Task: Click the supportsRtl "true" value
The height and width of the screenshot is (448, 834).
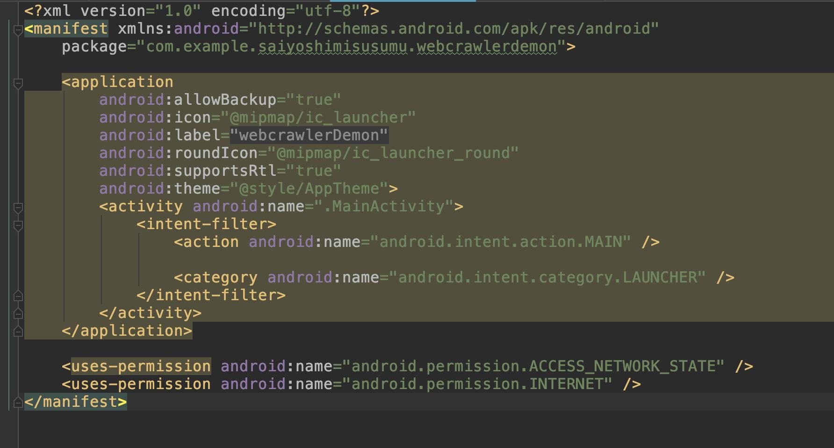Action: pyautogui.click(x=314, y=171)
